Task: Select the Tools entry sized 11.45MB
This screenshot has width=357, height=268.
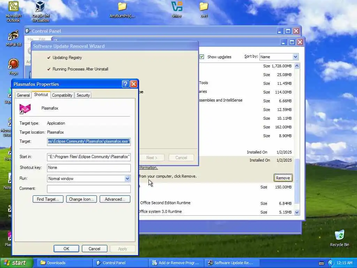Action: click(x=246, y=83)
